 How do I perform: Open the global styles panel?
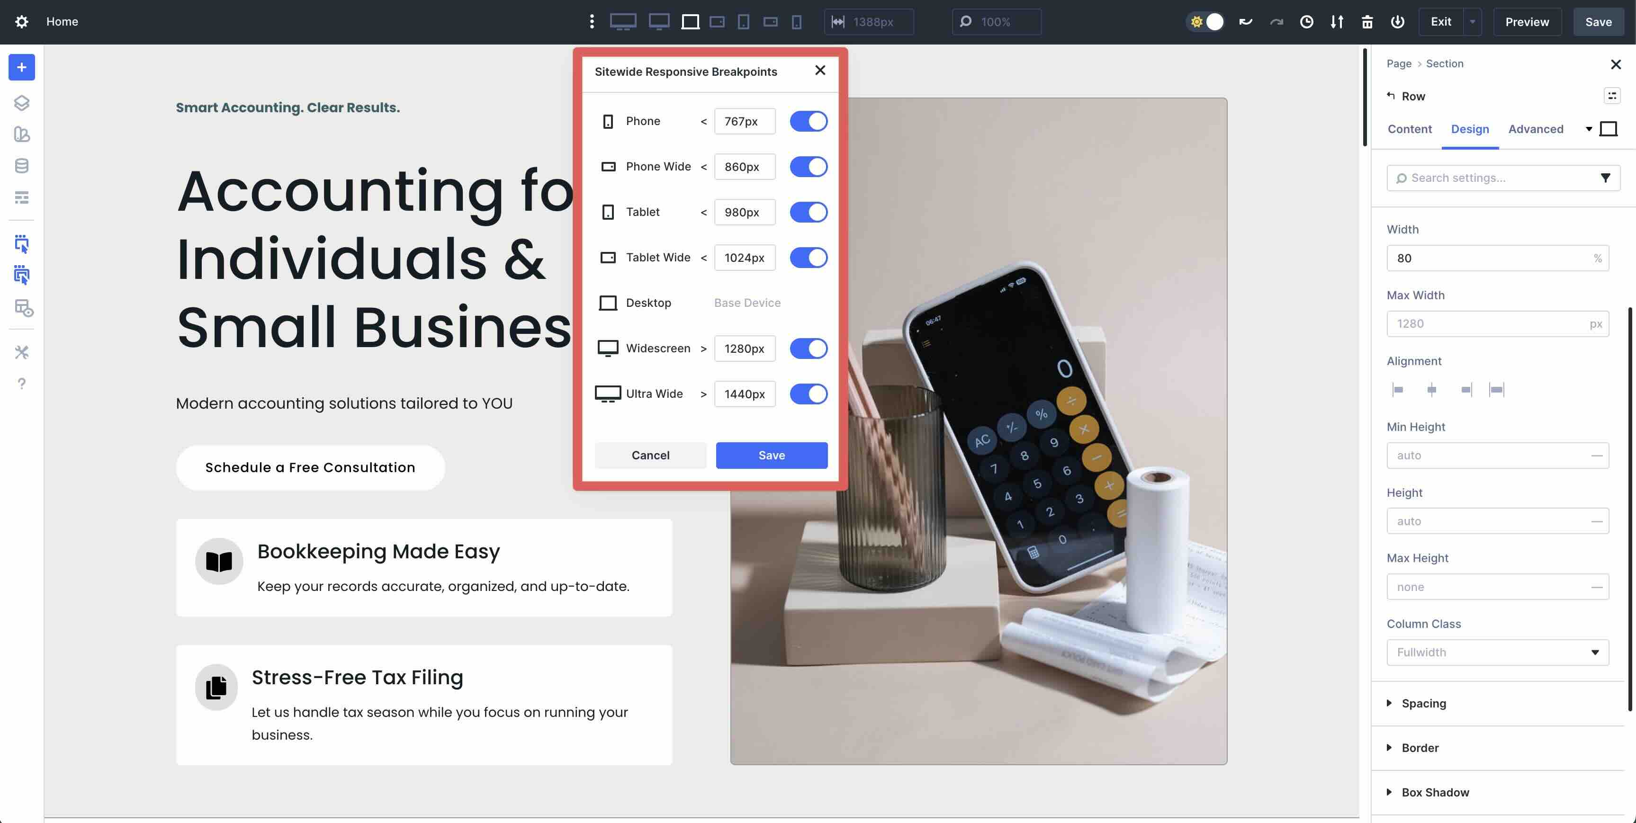[21, 134]
